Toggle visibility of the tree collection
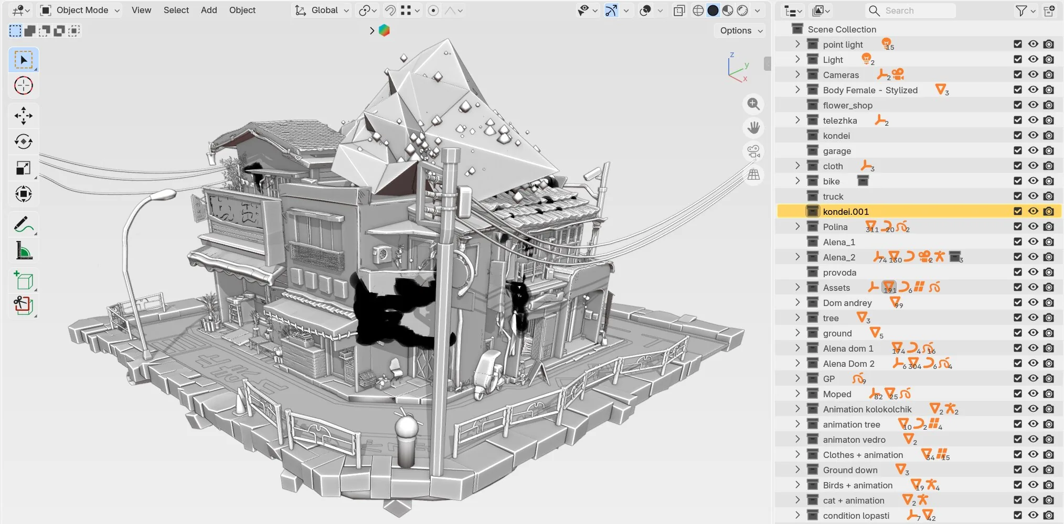 [1033, 318]
